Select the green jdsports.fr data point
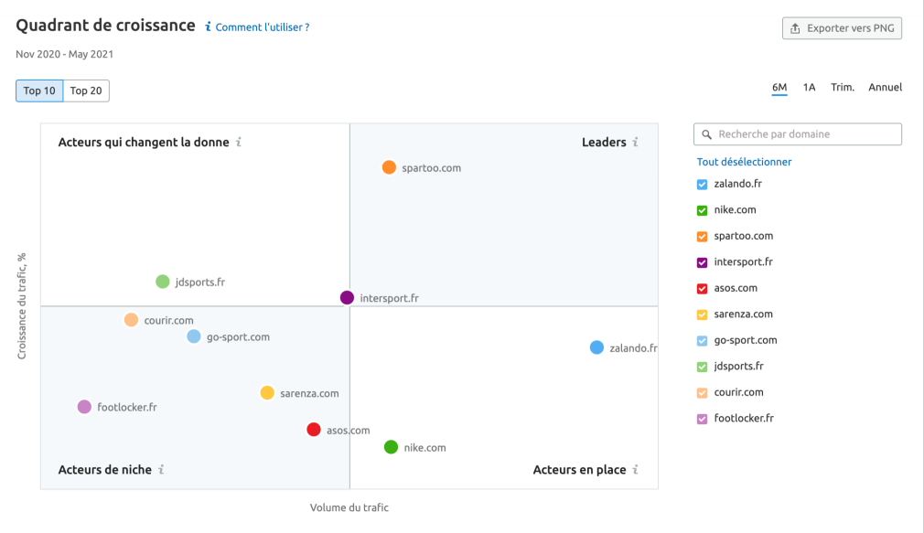 point(163,282)
